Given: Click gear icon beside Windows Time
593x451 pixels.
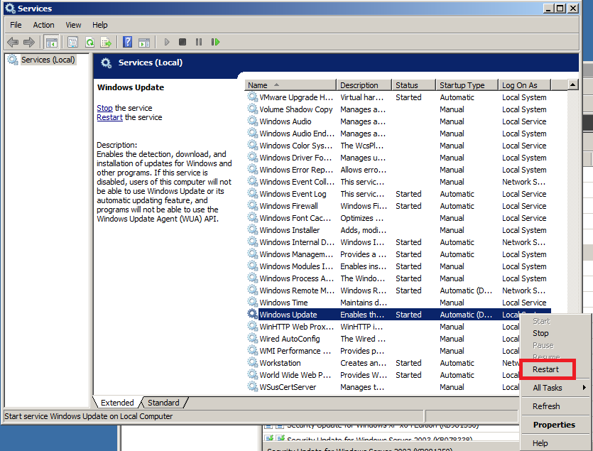Looking at the screenshot, I should pos(252,302).
